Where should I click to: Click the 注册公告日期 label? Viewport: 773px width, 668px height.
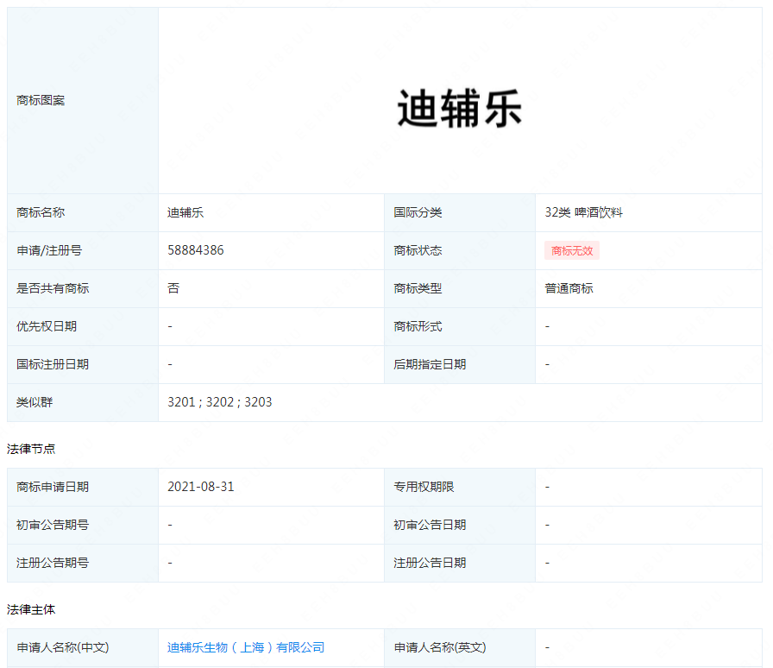click(x=430, y=563)
